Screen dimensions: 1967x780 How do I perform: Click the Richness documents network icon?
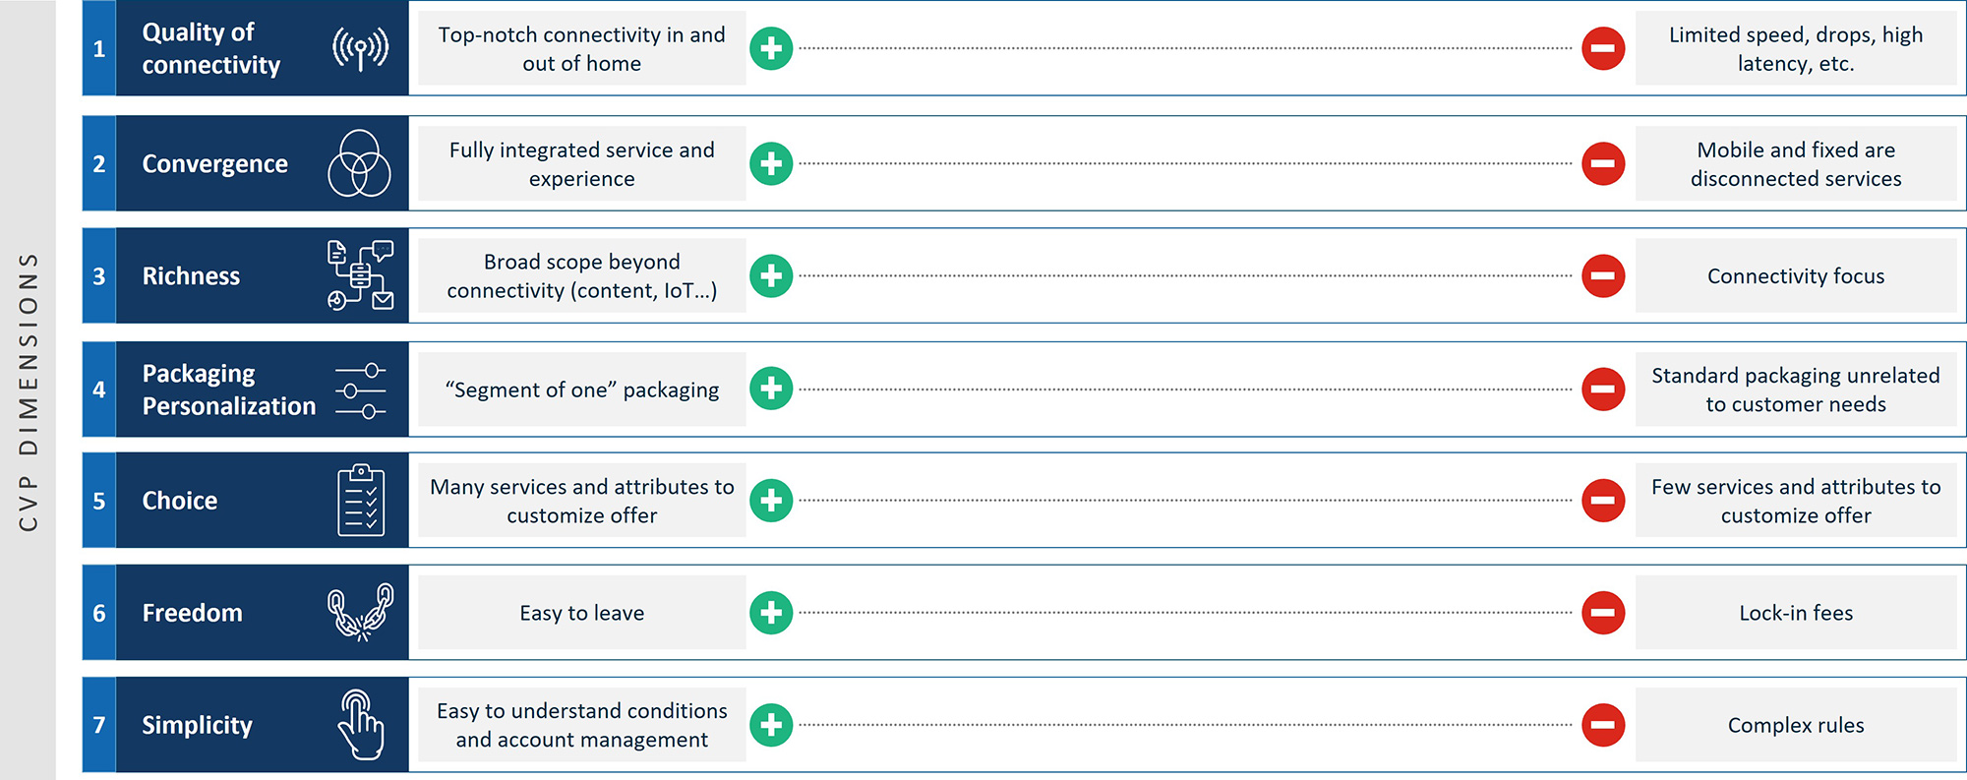tap(360, 275)
